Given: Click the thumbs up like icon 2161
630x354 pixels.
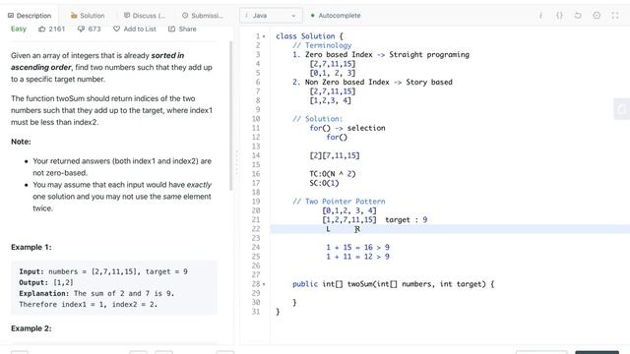Looking at the screenshot, I should click(41, 29).
